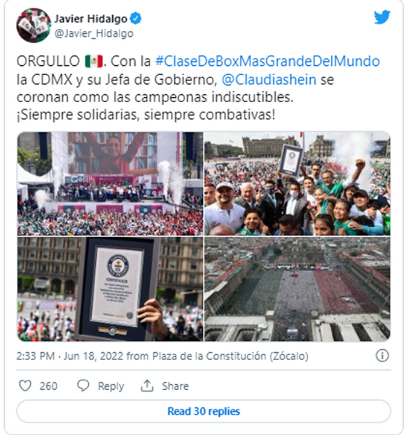Click the blue verified badge
Screen dimensions: 414x435
[x=136, y=18]
